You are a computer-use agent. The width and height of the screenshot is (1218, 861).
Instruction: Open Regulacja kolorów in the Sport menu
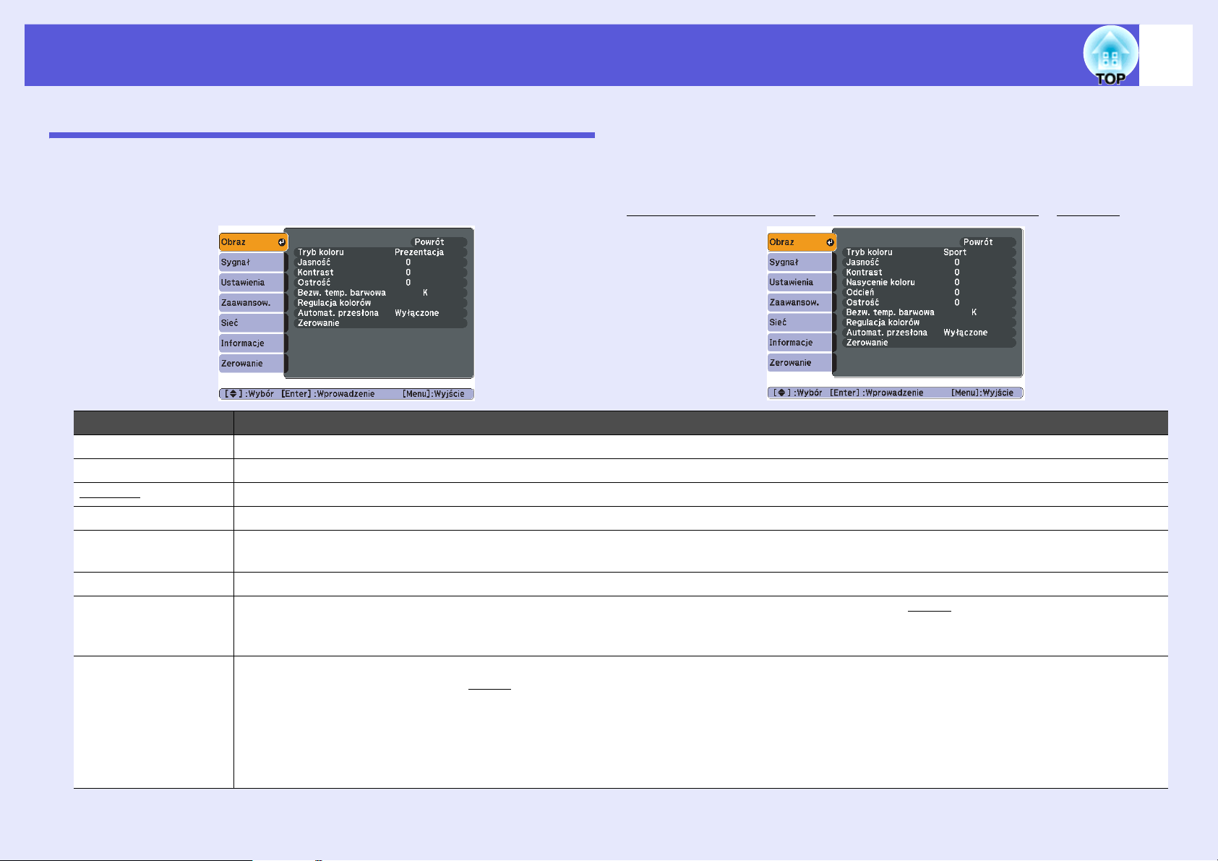pos(930,322)
